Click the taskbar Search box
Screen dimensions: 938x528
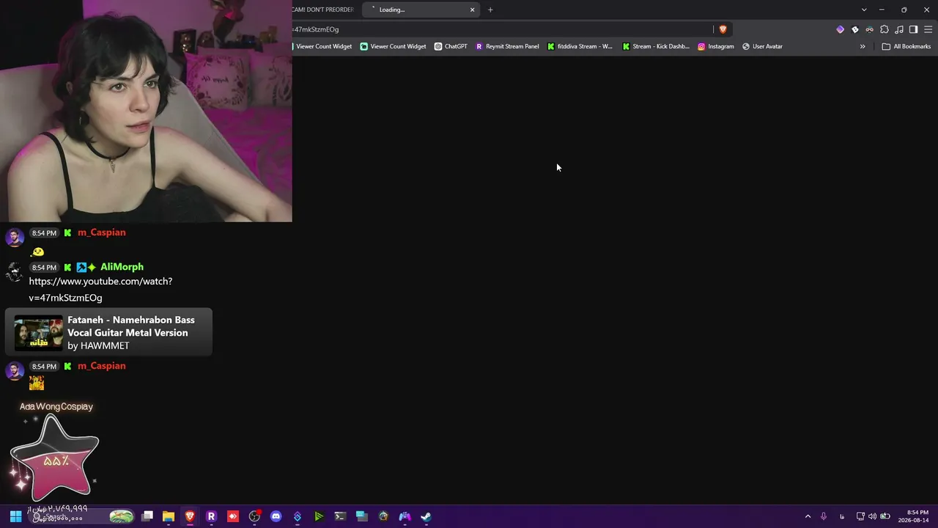82,516
